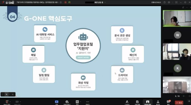Click the last-slide skip button in presenter bar

[12, 95]
